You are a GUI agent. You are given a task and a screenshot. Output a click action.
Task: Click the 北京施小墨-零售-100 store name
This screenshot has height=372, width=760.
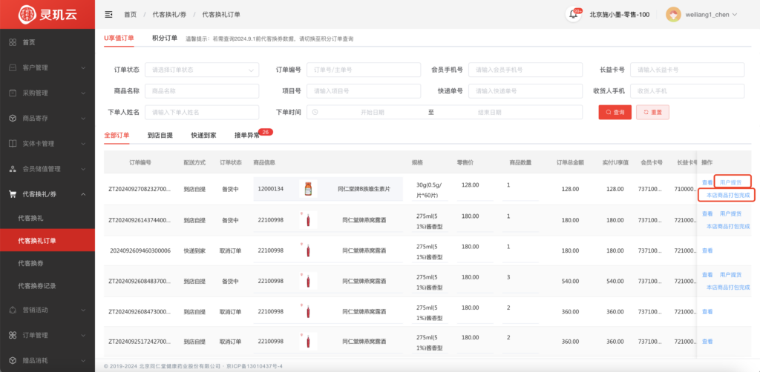click(620, 15)
